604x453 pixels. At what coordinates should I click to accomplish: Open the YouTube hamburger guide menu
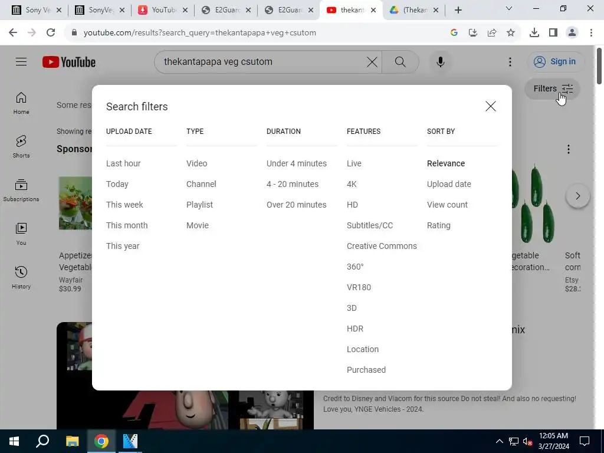click(x=21, y=61)
